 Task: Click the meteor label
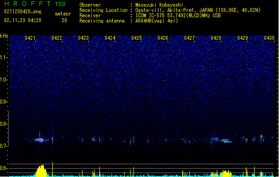pos(63,14)
